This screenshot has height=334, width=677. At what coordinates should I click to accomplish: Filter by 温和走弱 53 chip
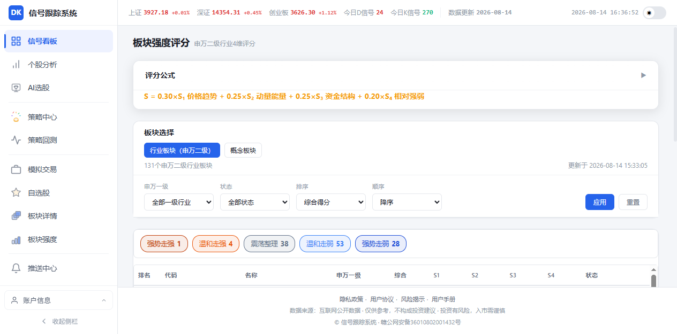click(325, 244)
